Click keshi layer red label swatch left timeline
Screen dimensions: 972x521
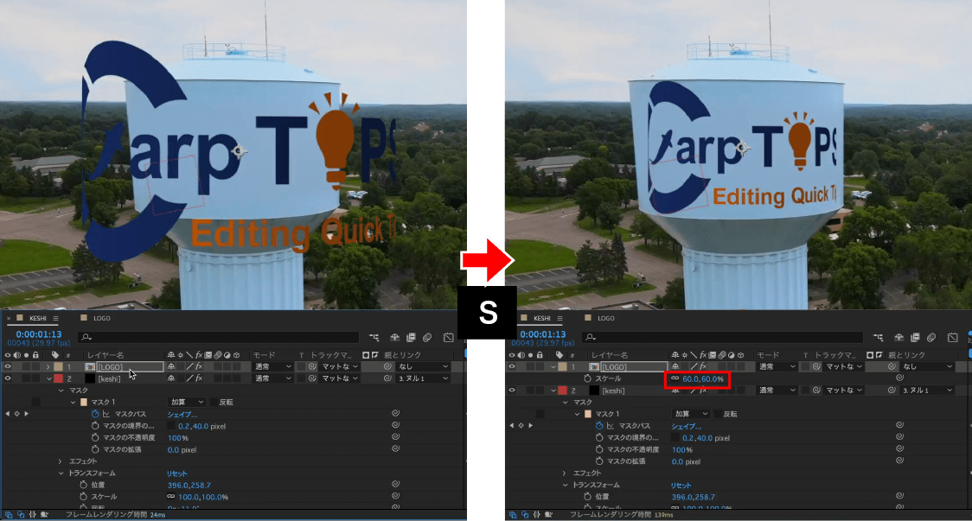(x=58, y=378)
